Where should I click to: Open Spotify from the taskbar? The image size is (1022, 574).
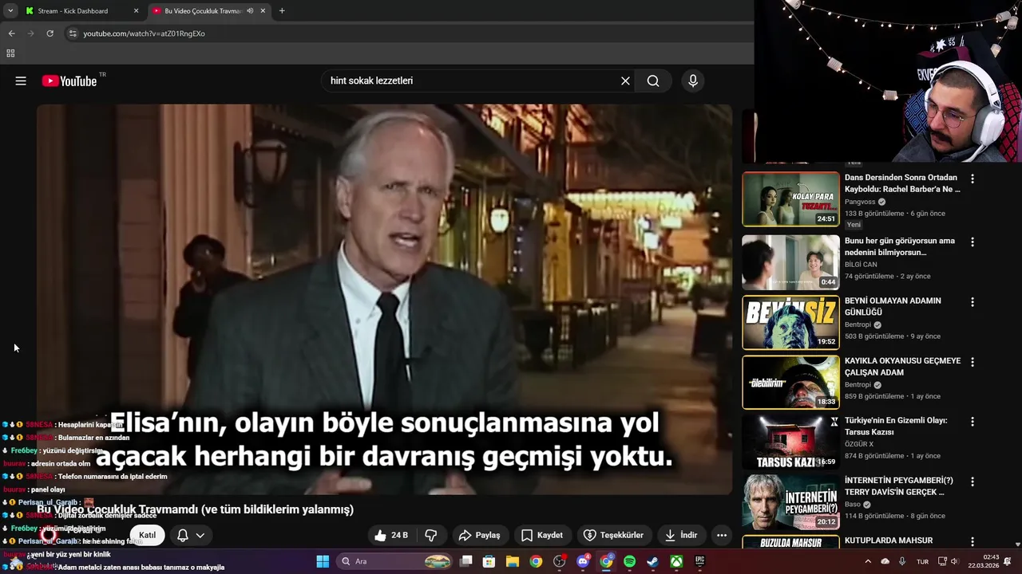point(629,561)
